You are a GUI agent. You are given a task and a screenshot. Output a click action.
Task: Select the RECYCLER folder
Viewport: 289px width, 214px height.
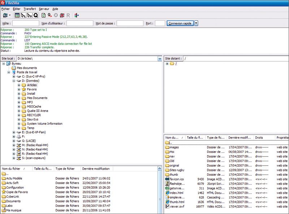tap(34, 115)
